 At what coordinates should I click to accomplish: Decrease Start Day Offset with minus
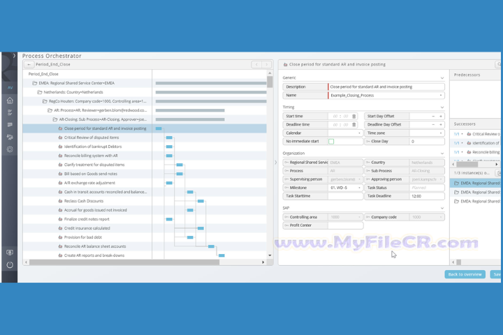[x=433, y=117]
